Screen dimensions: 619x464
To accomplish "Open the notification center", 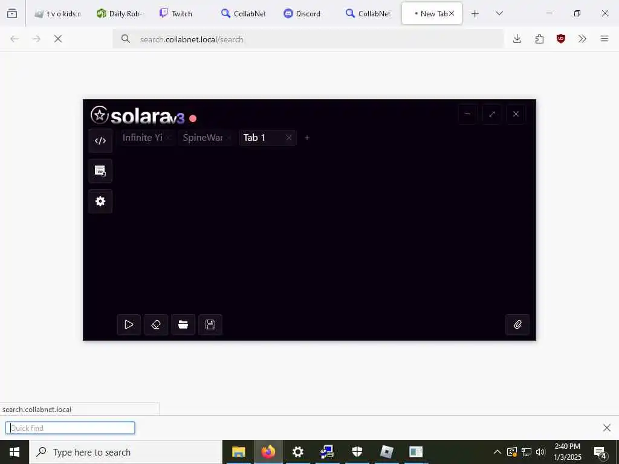I will (x=600, y=453).
